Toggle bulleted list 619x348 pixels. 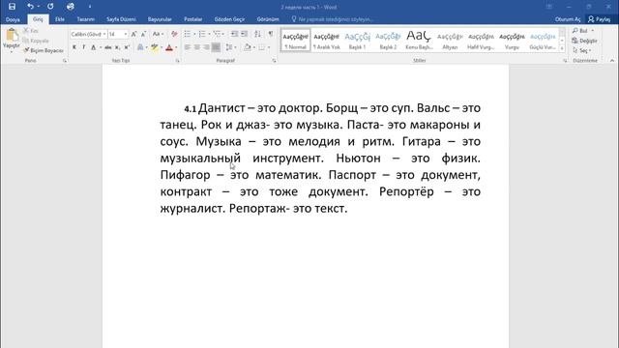pyautogui.click(x=188, y=35)
